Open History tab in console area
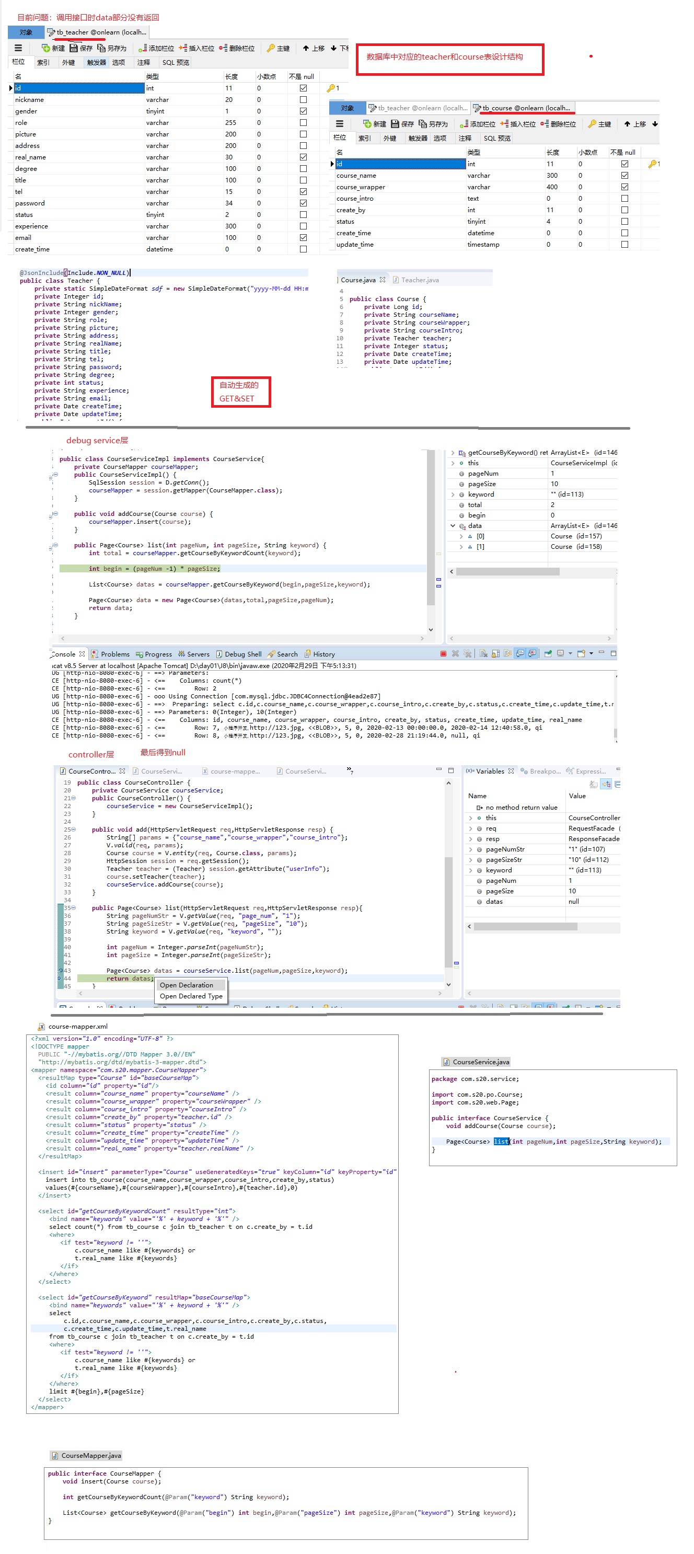 click(320, 654)
